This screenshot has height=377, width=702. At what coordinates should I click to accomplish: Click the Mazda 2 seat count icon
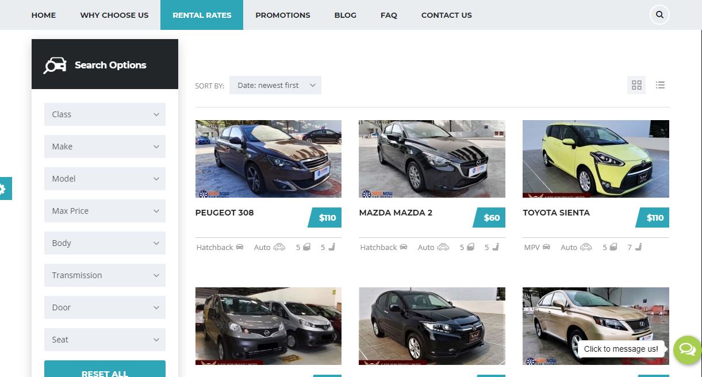pyautogui.click(x=496, y=247)
